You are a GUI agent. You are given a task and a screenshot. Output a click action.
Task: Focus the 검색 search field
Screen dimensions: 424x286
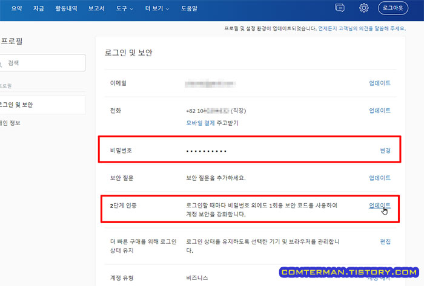tap(43, 63)
